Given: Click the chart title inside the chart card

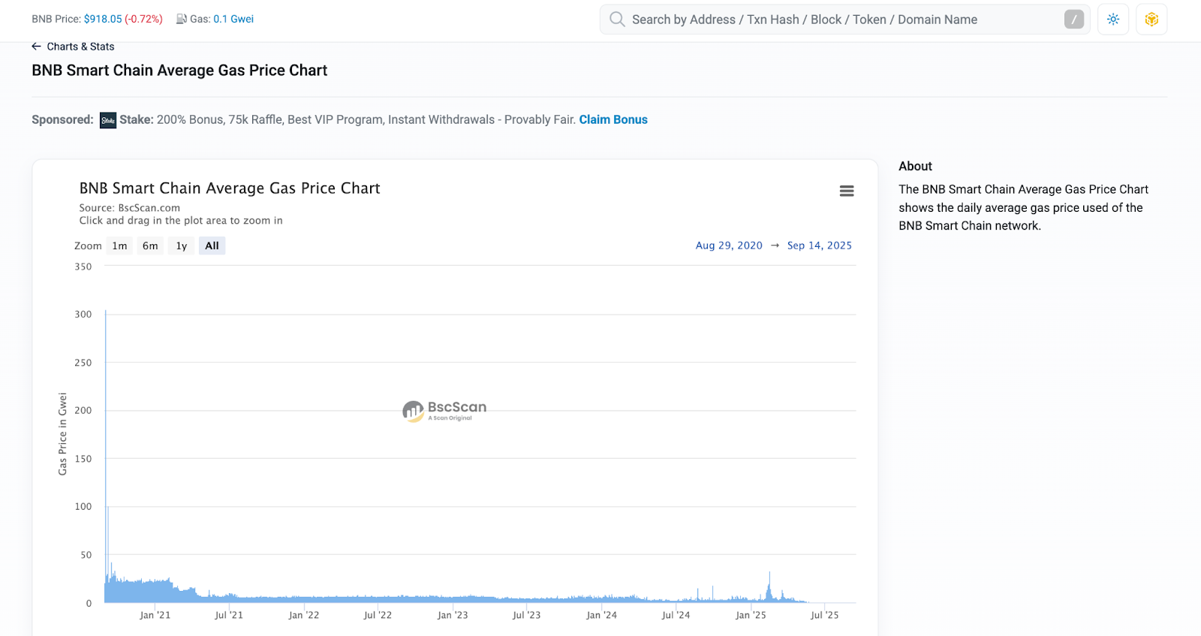Looking at the screenshot, I should point(230,188).
